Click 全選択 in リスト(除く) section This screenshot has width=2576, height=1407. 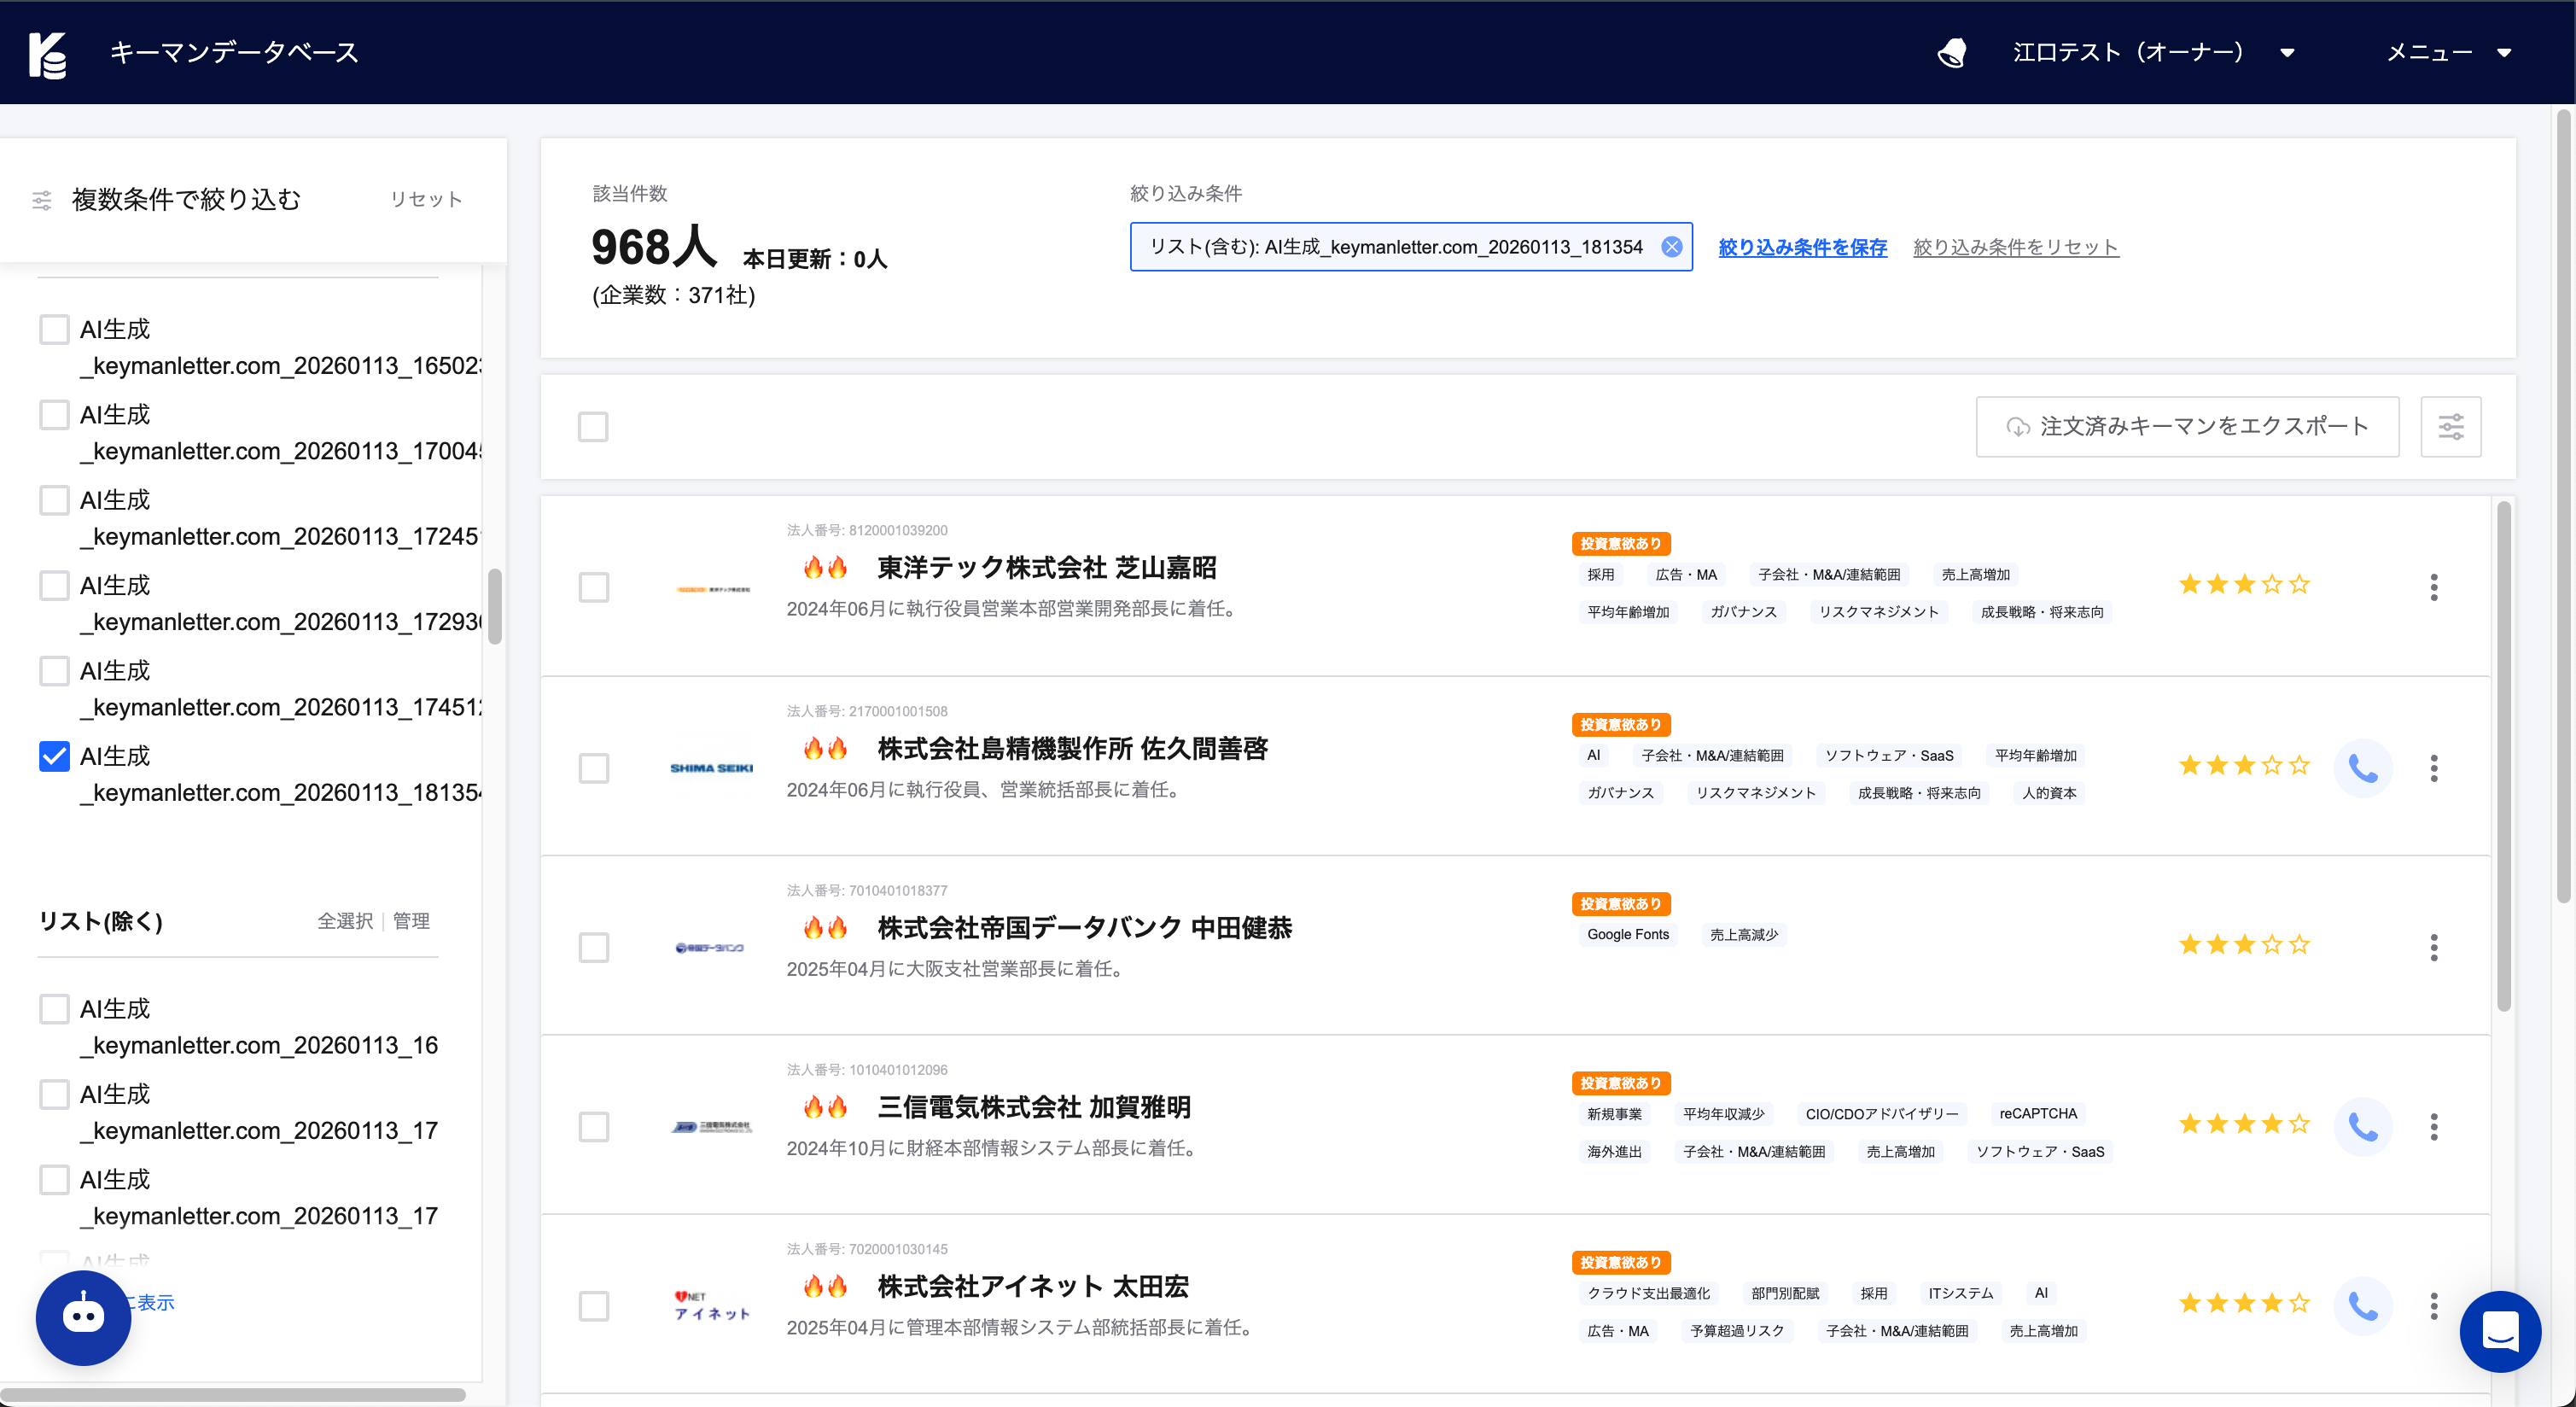pos(344,921)
